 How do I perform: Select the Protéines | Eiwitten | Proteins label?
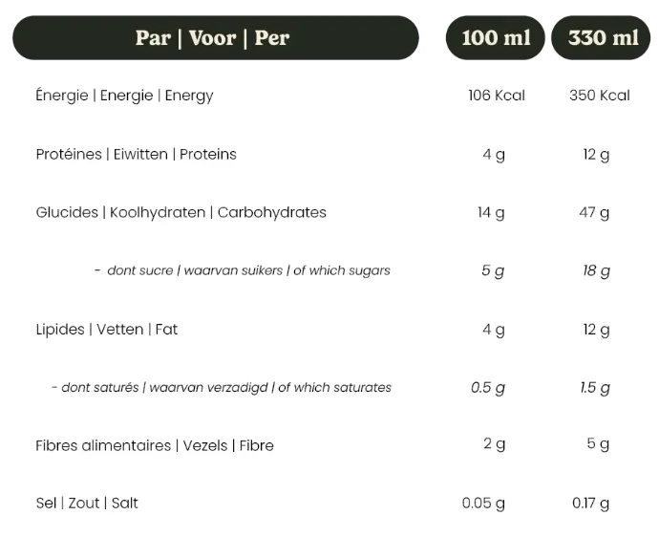point(136,154)
